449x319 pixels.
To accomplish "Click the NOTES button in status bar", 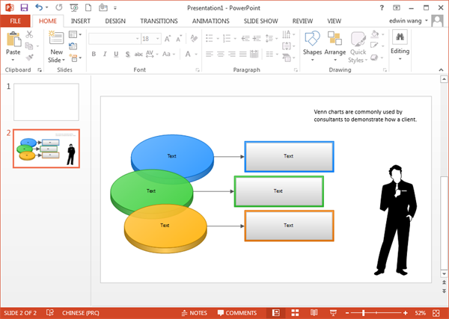I will point(194,313).
